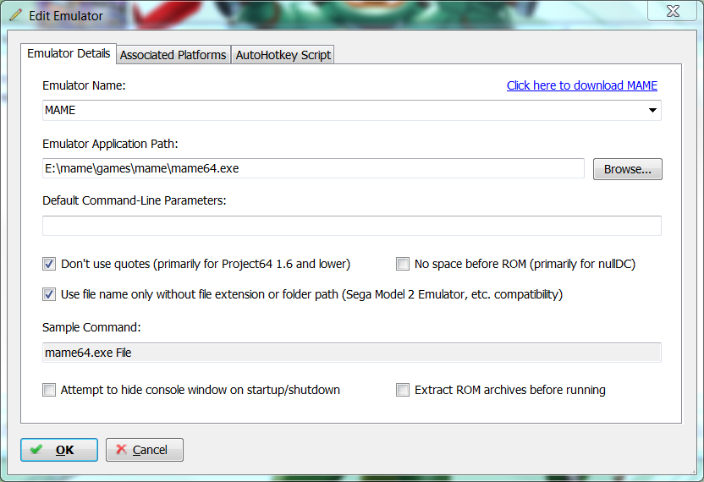Viewport: 704px width, 482px height.
Task: Click the Emulator Application Path label
Action: point(110,144)
